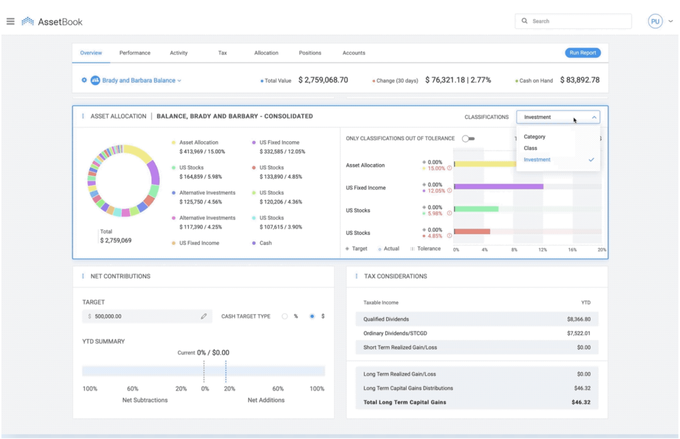This screenshot has height=439, width=680.
Task: Open the hamburger navigation menu
Action: pyautogui.click(x=11, y=21)
